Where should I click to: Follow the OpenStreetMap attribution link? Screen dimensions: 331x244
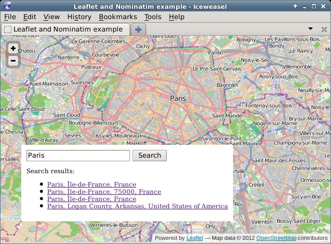click(x=276, y=238)
